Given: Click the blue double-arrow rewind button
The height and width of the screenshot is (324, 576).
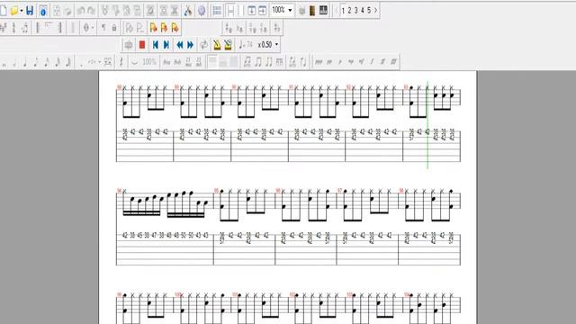Looking at the screenshot, I should [x=180, y=45].
